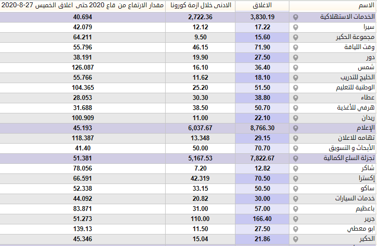
Task: Select the ساكو company name
Action: coord(368,188)
